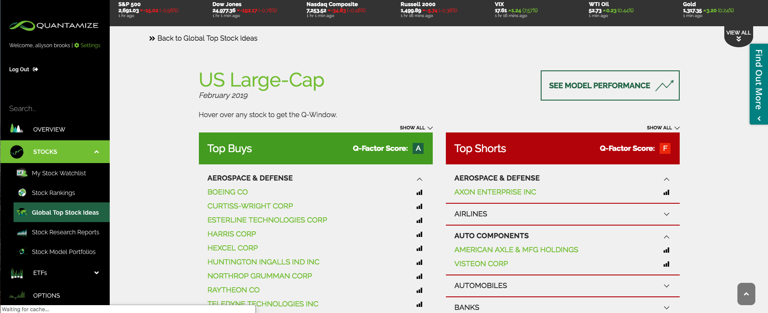Click bar chart icon next to Raytheon Co
The image size is (768, 313).
(x=419, y=290)
